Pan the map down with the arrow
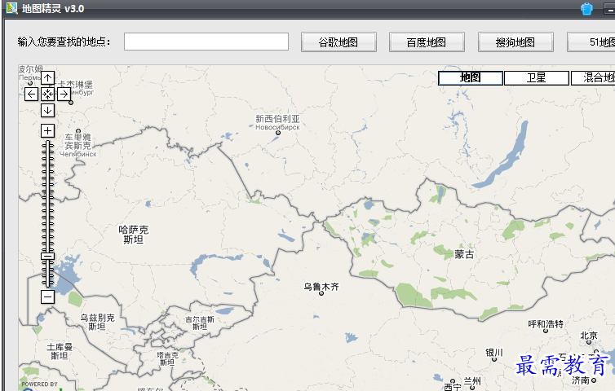615x391 pixels. (x=47, y=110)
